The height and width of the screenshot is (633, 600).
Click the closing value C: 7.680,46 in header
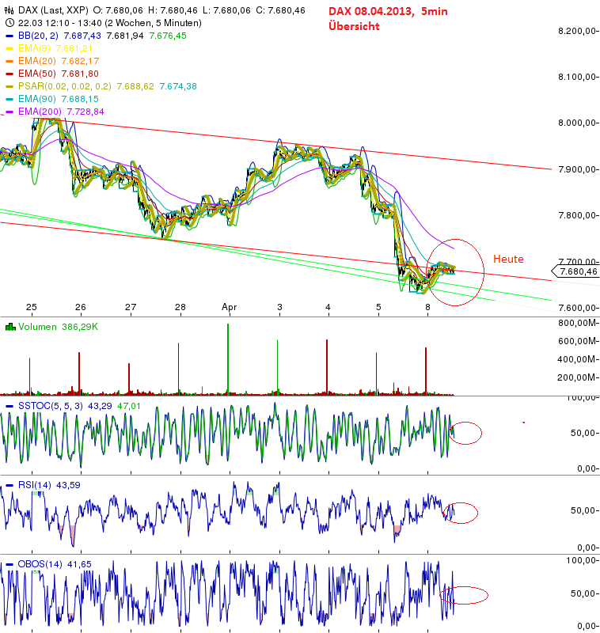click(x=281, y=10)
